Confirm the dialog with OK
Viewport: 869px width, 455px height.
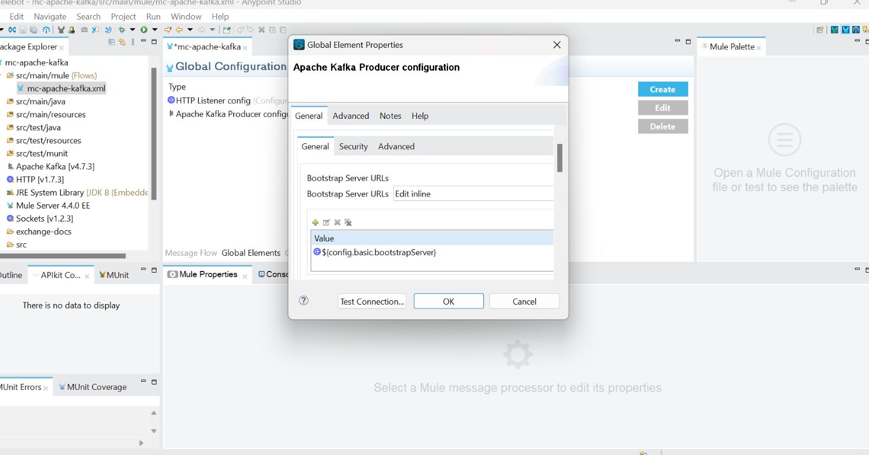point(448,301)
